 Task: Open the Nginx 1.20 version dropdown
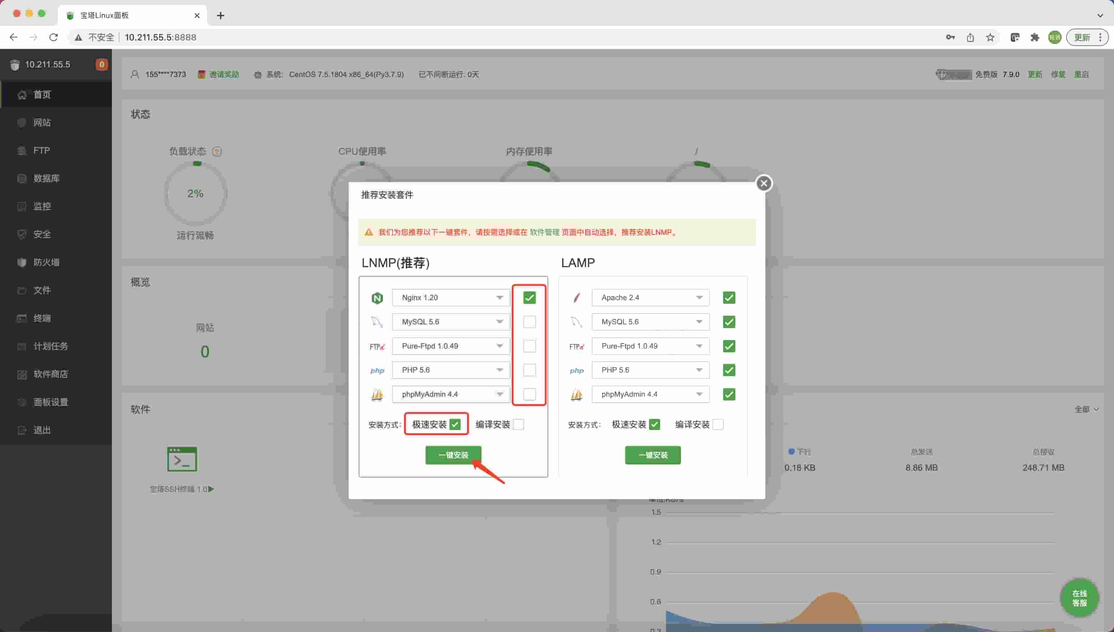[x=451, y=298]
